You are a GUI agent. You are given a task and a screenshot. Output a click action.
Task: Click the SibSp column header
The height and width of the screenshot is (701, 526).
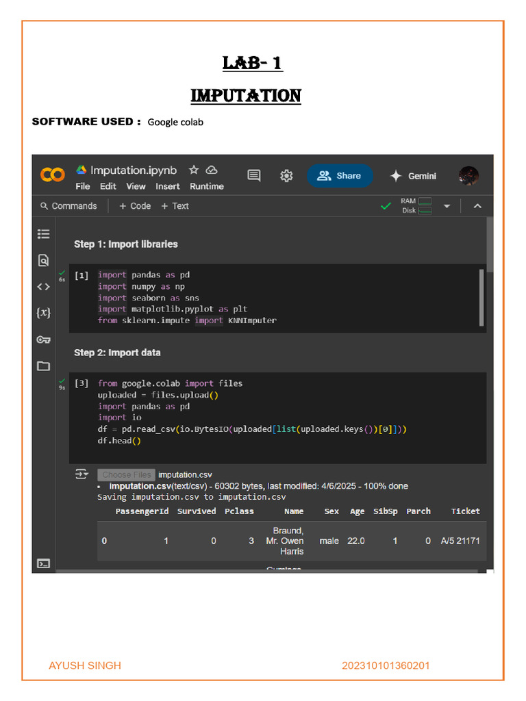coord(385,511)
